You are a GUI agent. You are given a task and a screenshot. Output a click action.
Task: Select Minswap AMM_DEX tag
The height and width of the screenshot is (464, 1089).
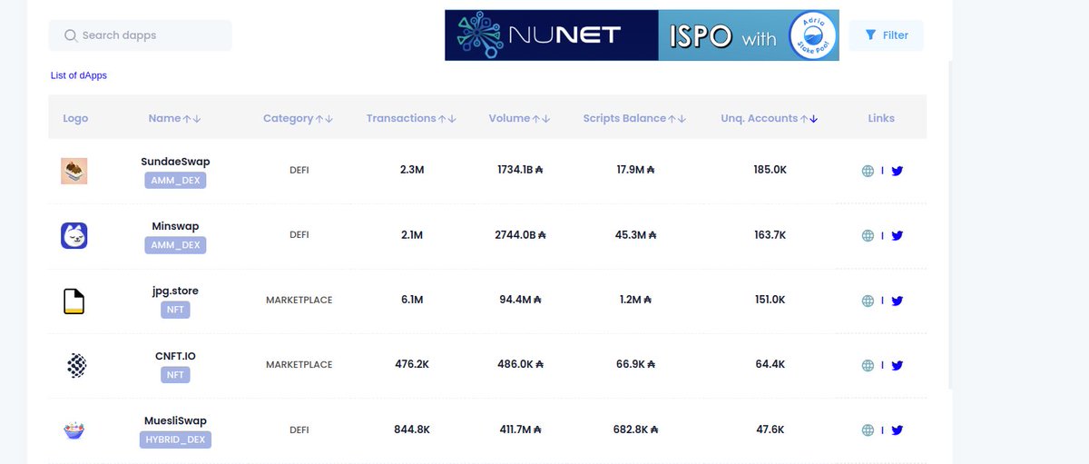click(x=175, y=245)
